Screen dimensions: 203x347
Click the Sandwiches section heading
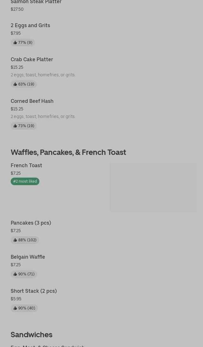(x=32, y=334)
